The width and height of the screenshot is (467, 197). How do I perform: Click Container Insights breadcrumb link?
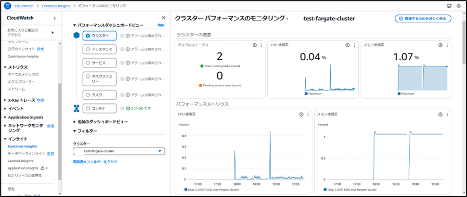tap(56, 6)
